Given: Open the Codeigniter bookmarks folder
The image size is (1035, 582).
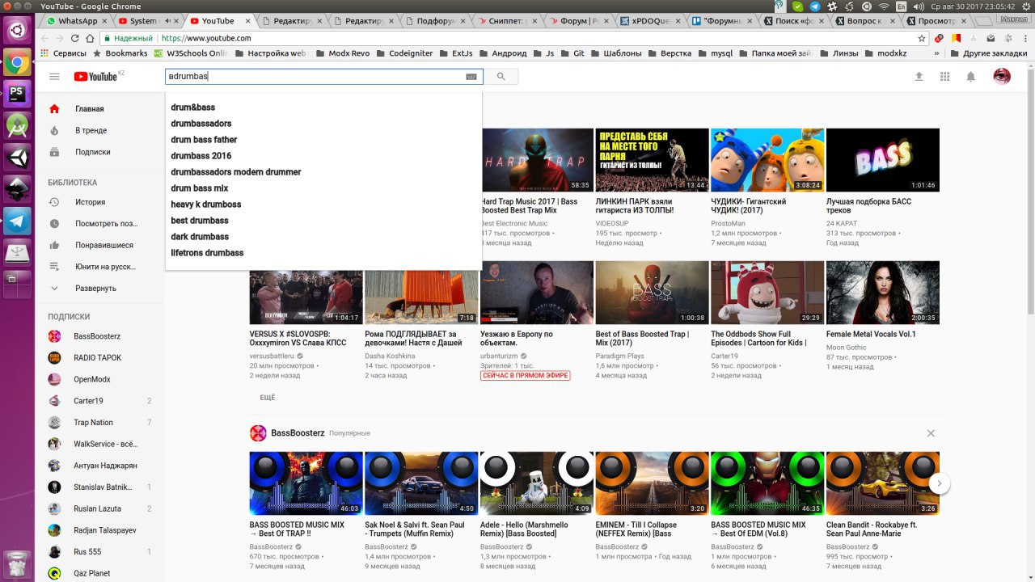Looking at the screenshot, I should [404, 53].
